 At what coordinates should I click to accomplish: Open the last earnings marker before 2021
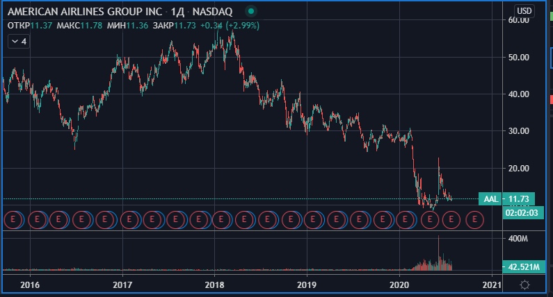[474, 219]
